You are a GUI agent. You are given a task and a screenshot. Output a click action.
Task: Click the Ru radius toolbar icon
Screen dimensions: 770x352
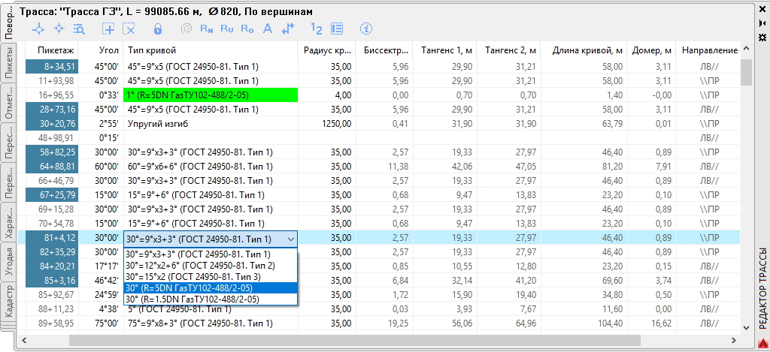pyautogui.click(x=227, y=29)
